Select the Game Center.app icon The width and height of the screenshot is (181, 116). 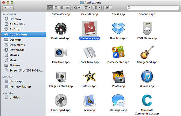tap(118, 52)
